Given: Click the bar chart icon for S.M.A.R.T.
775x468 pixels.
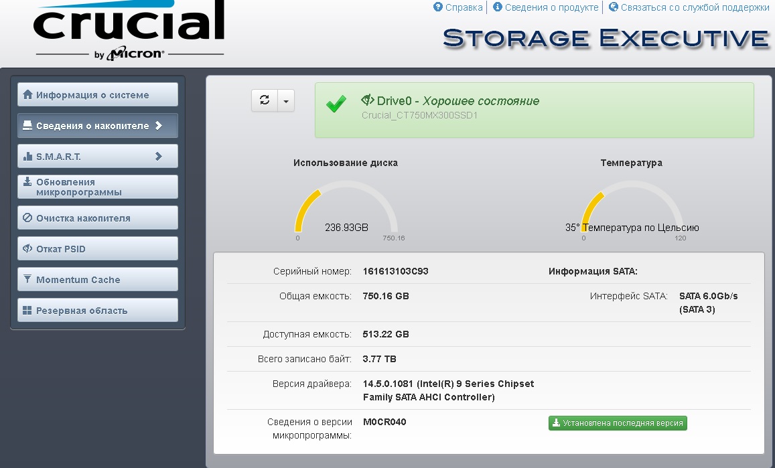Looking at the screenshot, I should point(27,157).
